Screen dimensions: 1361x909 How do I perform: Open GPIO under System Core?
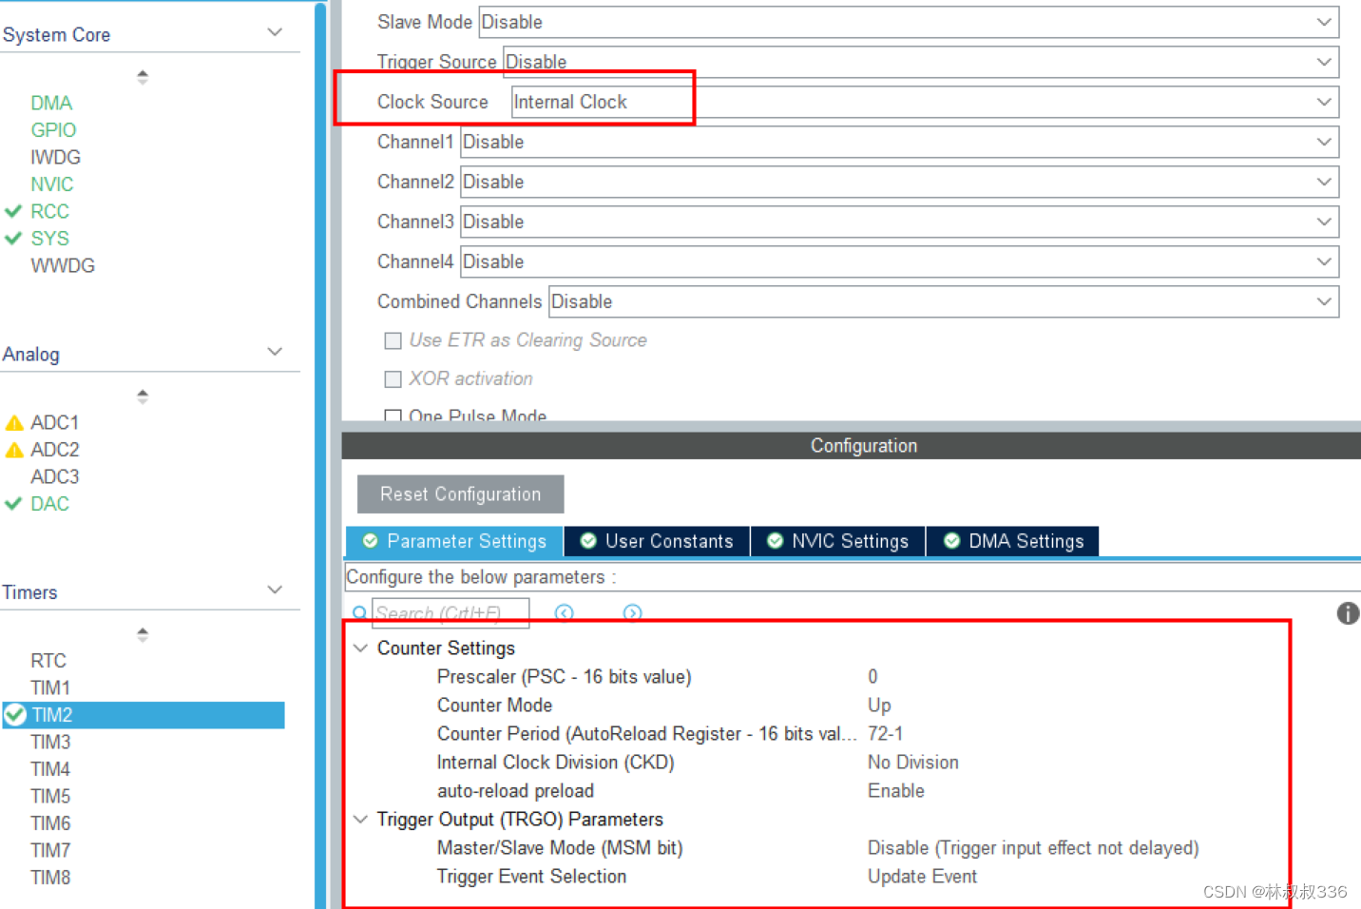[x=53, y=130]
